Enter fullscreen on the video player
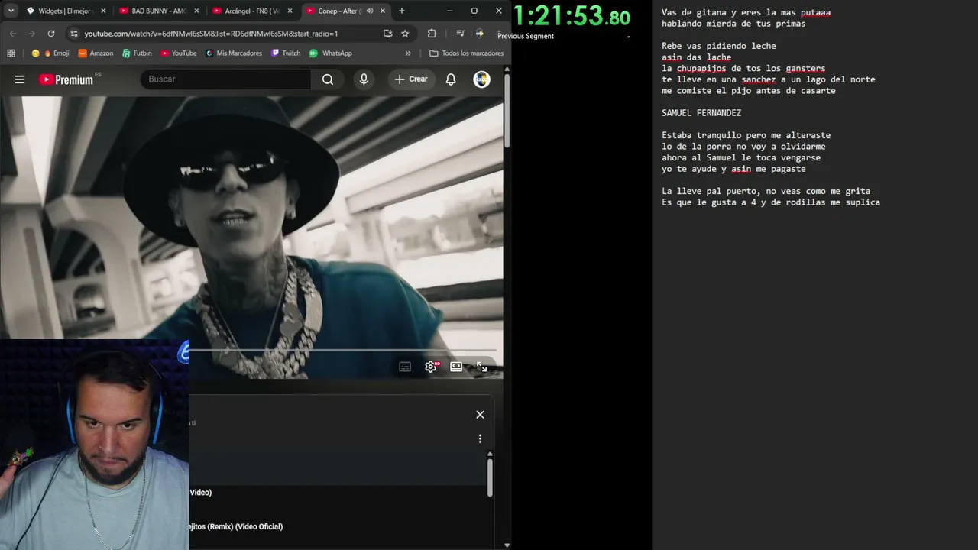The height and width of the screenshot is (550, 978). coord(481,367)
